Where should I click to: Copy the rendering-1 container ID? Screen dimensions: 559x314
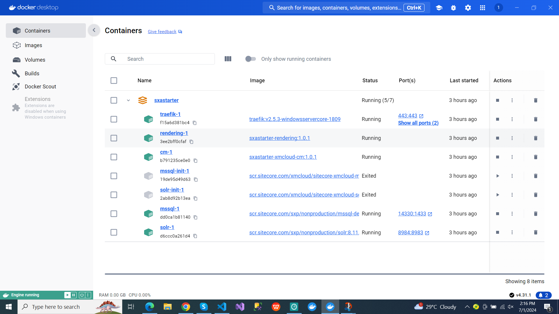192,142
